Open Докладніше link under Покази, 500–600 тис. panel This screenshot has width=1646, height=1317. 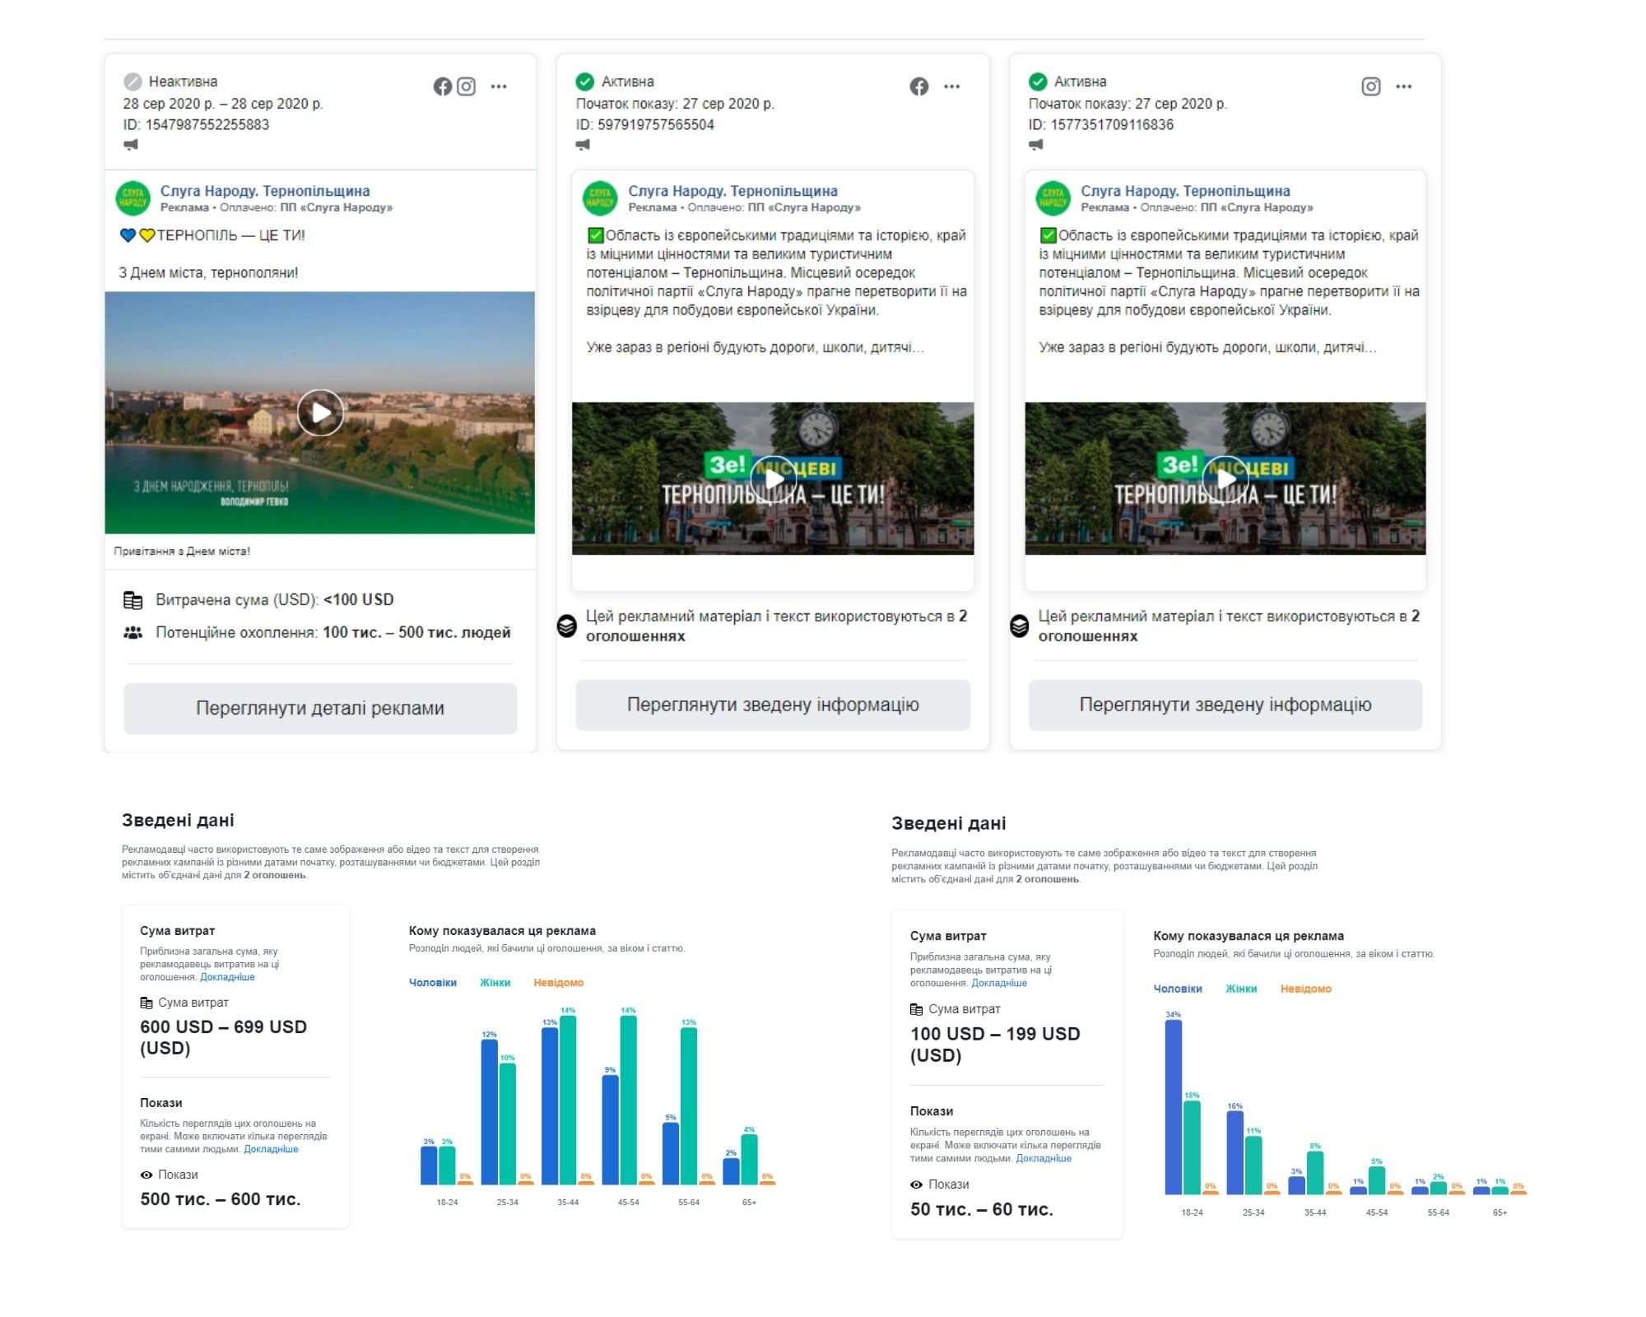pos(272,1149)
